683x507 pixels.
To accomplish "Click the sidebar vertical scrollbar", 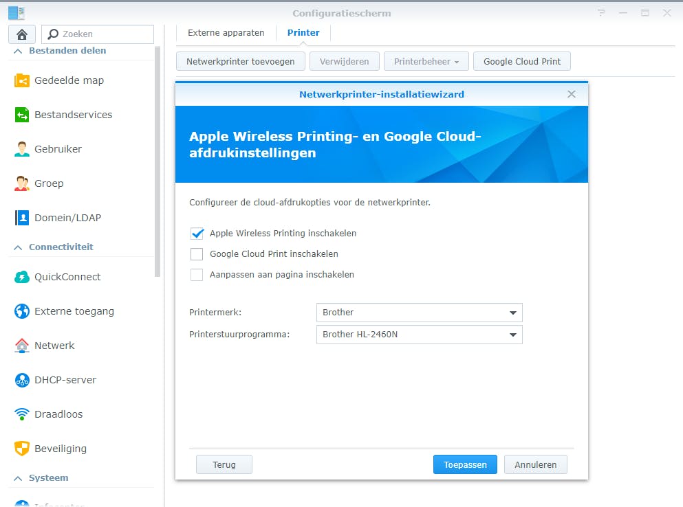I will (x=158, y=161).
